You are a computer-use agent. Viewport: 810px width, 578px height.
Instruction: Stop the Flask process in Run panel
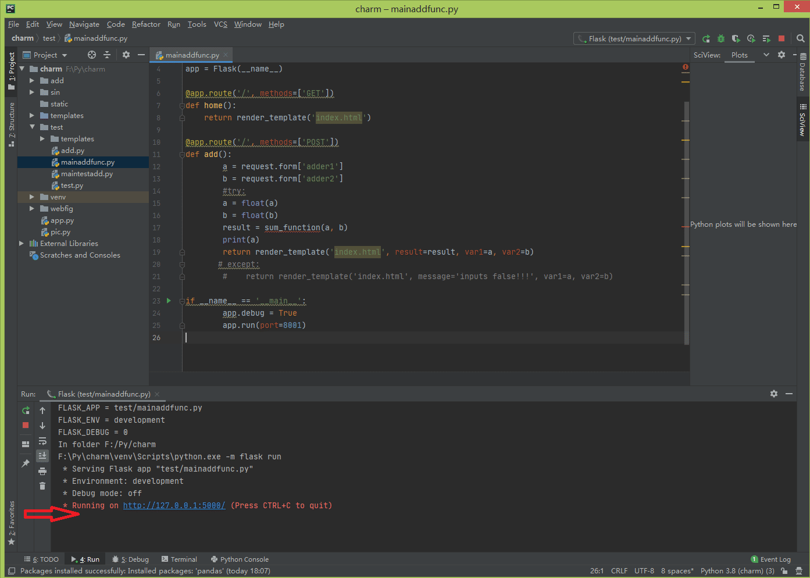pos(26,426)
